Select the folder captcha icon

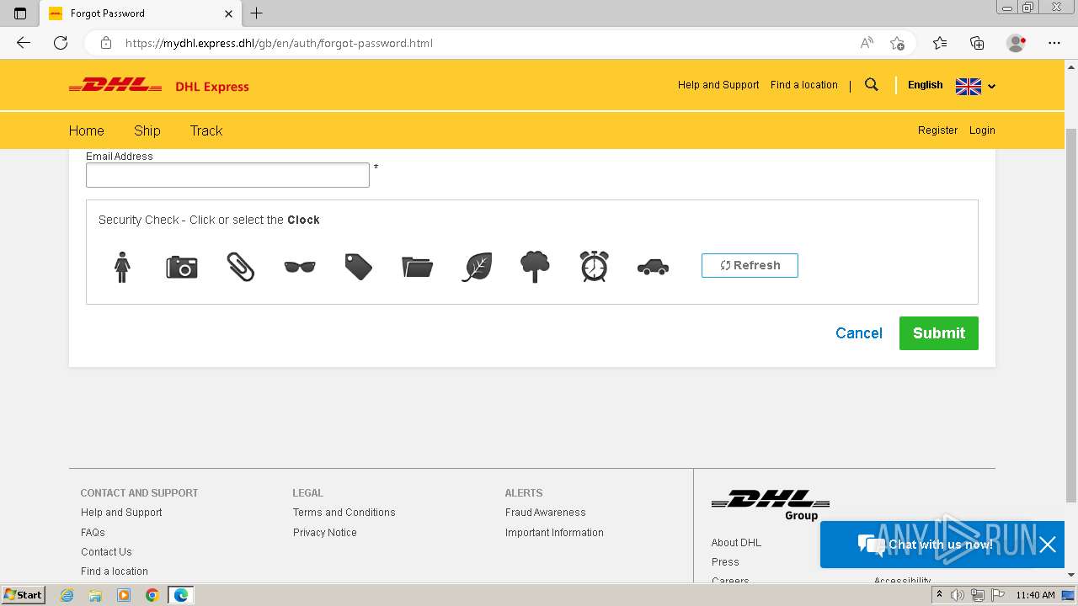point(418,267)
